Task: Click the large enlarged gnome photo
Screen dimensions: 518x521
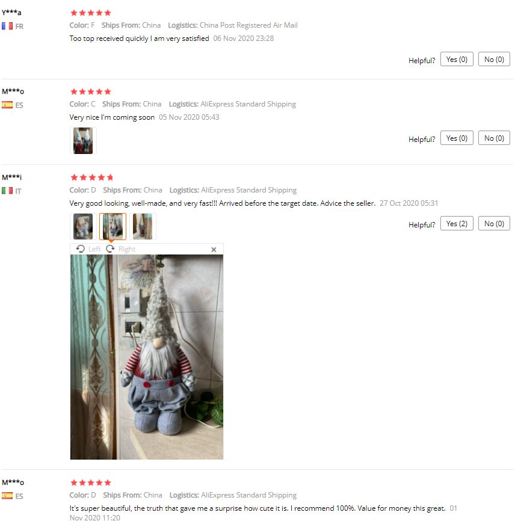Action: coord(147,357)
